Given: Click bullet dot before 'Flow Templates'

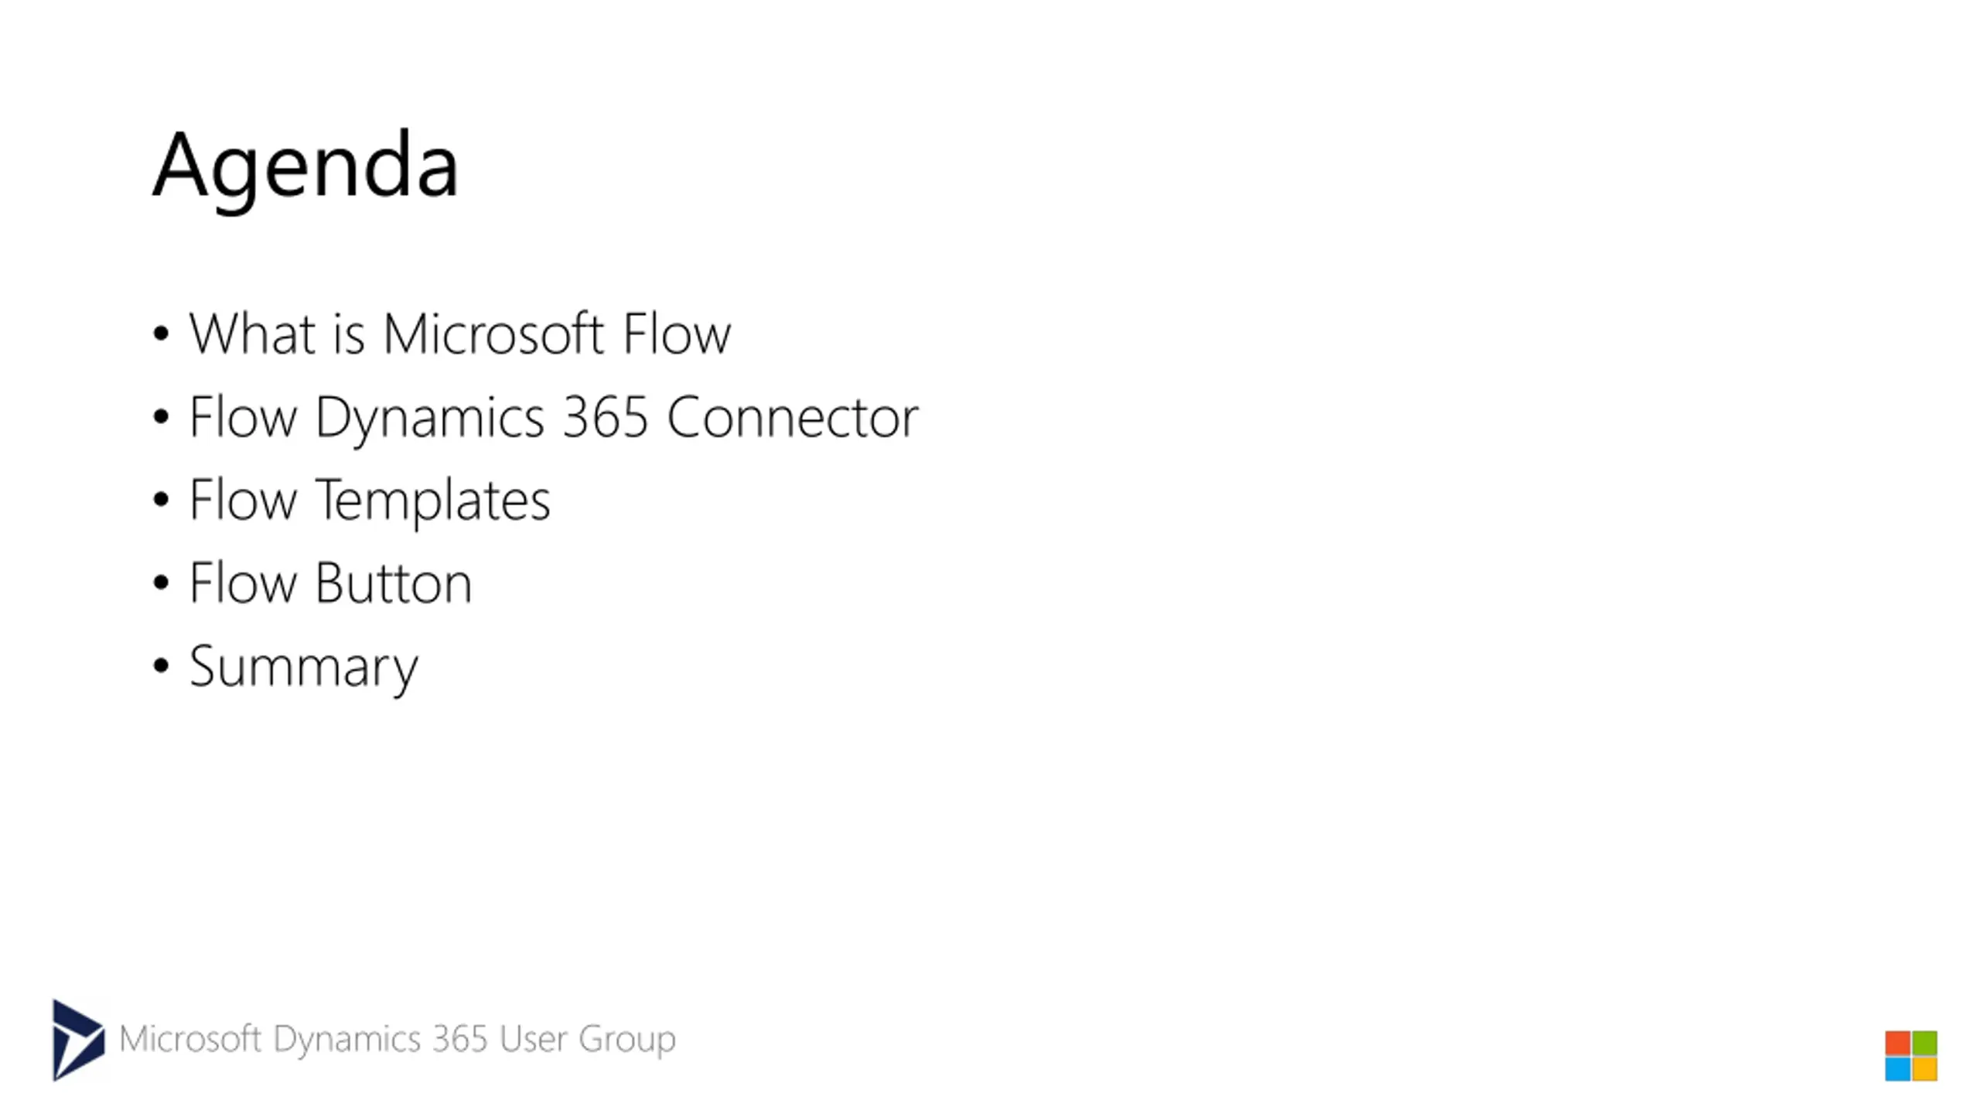Looking at the screenshot, I should coord(161,500).
